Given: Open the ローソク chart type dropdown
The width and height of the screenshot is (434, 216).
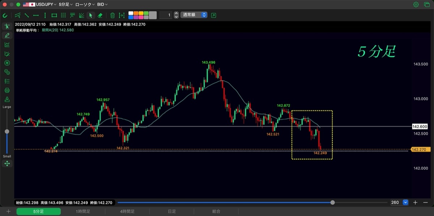Looking at the screenshot, I should pyautogui.click(x=85, y=4).
